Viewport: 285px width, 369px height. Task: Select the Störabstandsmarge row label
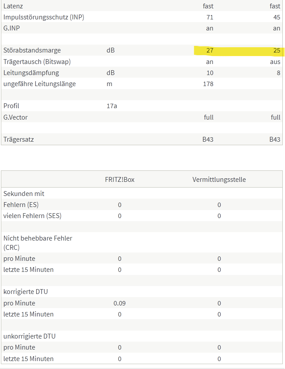click(x=32, y=50)
